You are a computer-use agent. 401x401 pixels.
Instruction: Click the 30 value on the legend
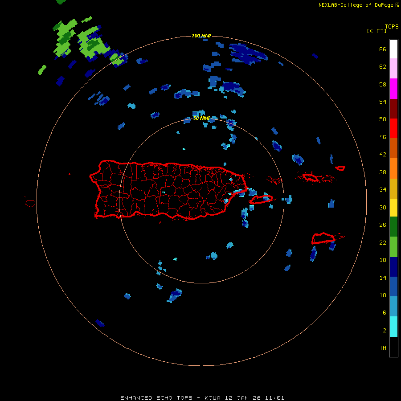(383, 207)
